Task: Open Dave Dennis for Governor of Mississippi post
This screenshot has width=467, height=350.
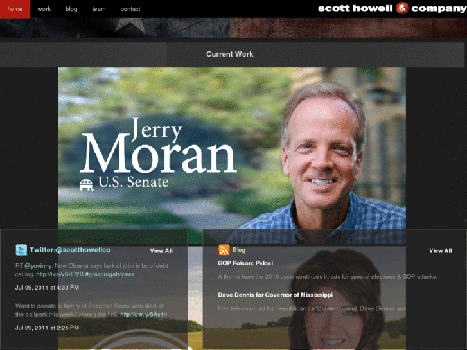Action: click(x=275, y=295)
